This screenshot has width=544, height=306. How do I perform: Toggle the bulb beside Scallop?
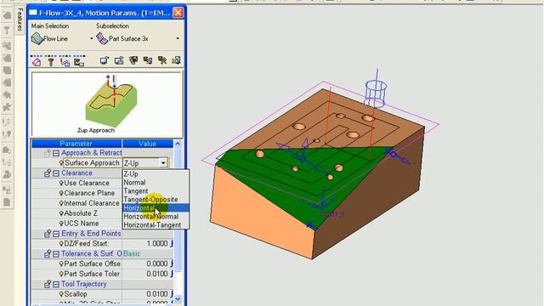[61, 294]
